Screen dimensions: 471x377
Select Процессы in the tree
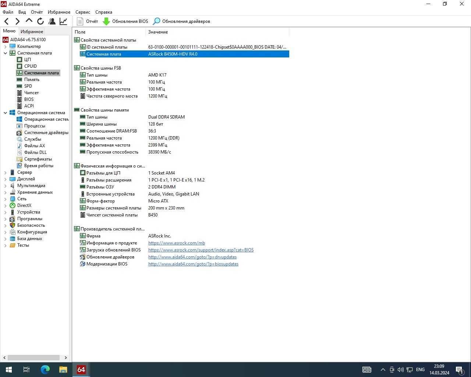(x=35, y=126)
